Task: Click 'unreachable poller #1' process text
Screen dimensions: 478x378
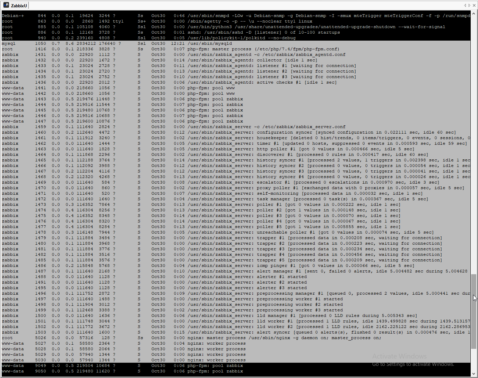Action: [x=286, y=232]
